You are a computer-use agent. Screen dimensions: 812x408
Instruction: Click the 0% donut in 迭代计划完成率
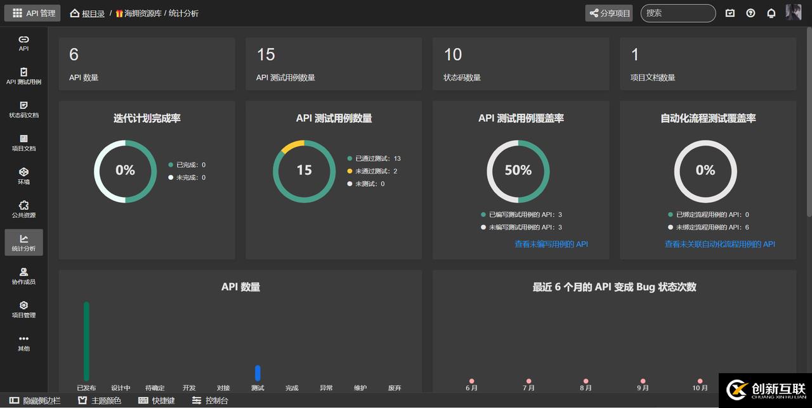coord(125,171)
